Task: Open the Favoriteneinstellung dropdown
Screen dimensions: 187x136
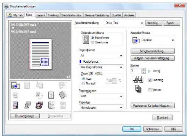Action: [124, 23]
